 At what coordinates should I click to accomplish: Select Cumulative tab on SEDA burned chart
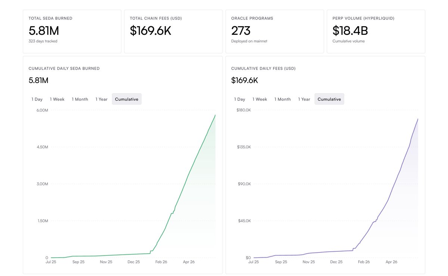click(127, 99)
